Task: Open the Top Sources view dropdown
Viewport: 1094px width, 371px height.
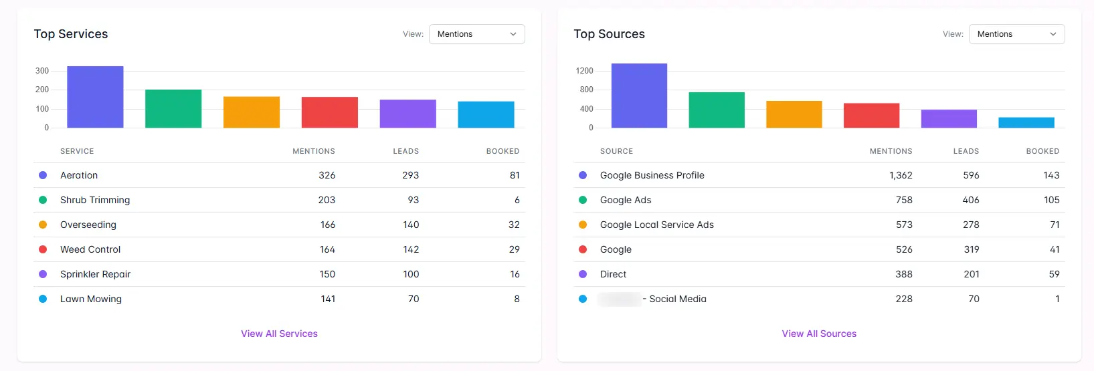Action: 1016,34
